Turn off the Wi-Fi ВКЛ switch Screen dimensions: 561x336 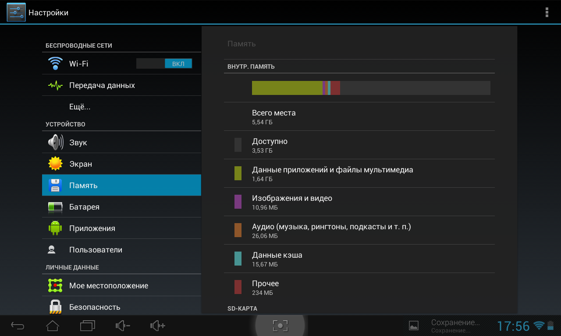[164, 63]
